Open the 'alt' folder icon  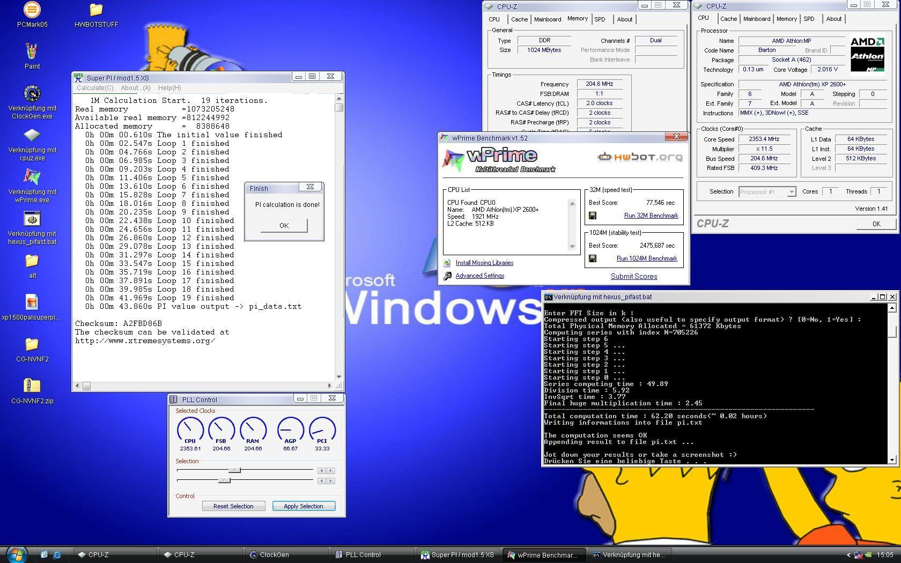tap(32, 261)
